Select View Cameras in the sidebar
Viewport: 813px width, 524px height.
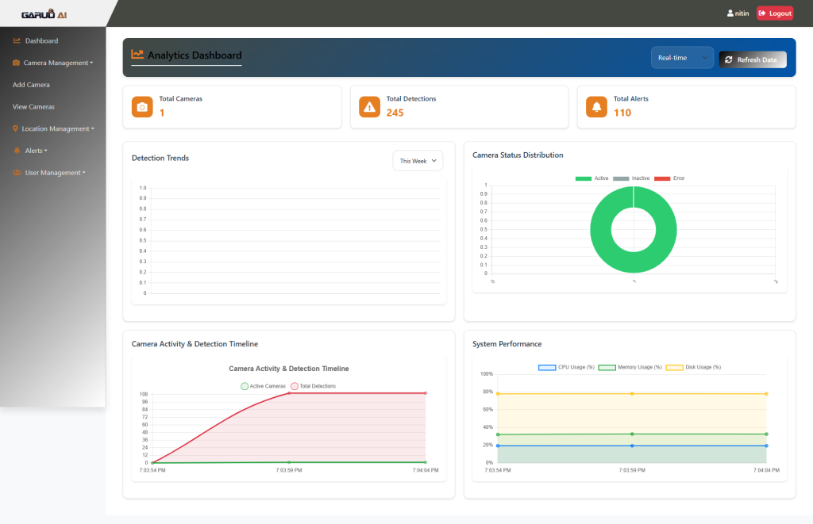point(34,106)
